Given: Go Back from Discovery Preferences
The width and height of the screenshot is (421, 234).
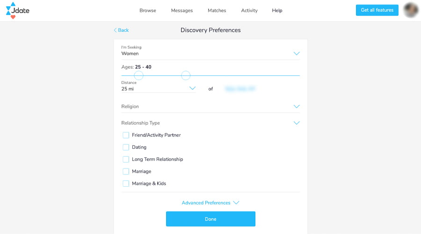Looking at the screenshot, I should [x=121, y=30].
